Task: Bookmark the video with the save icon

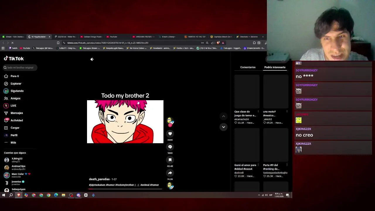Action: (170, 160)
